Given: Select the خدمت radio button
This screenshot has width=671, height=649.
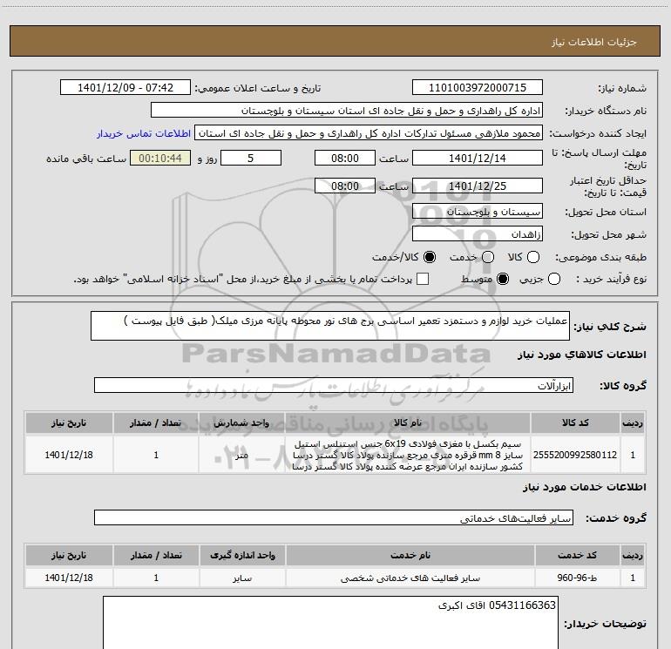Looking at the screenshot, I should (488, 257).
